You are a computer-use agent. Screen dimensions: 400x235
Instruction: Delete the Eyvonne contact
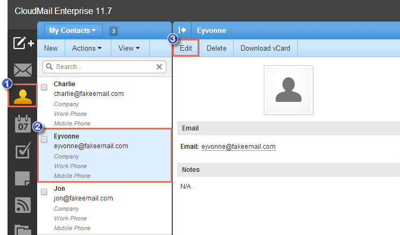tap(216, 48)
